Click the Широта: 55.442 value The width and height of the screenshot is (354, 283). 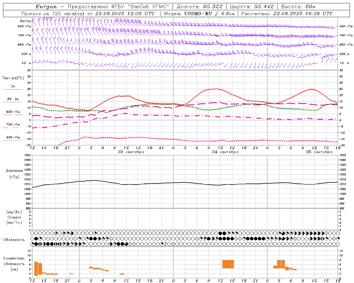[252, 7]
